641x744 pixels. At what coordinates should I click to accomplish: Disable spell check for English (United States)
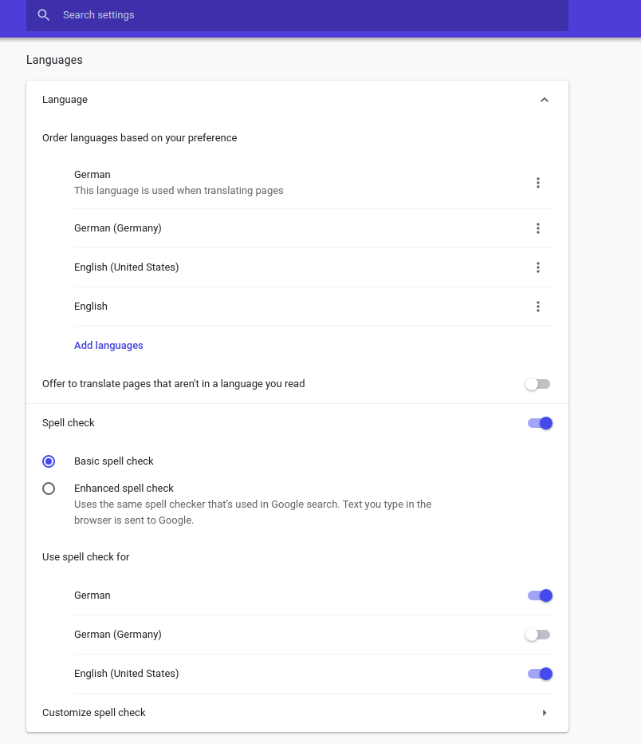(x=540, y=674)
